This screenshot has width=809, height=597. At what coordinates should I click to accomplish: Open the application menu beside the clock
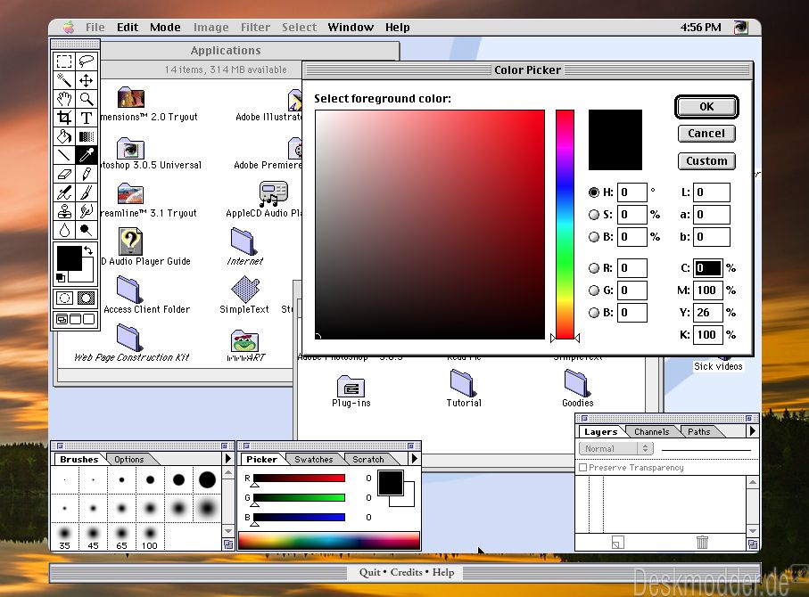pyautogui.click(x=741, y=28)
